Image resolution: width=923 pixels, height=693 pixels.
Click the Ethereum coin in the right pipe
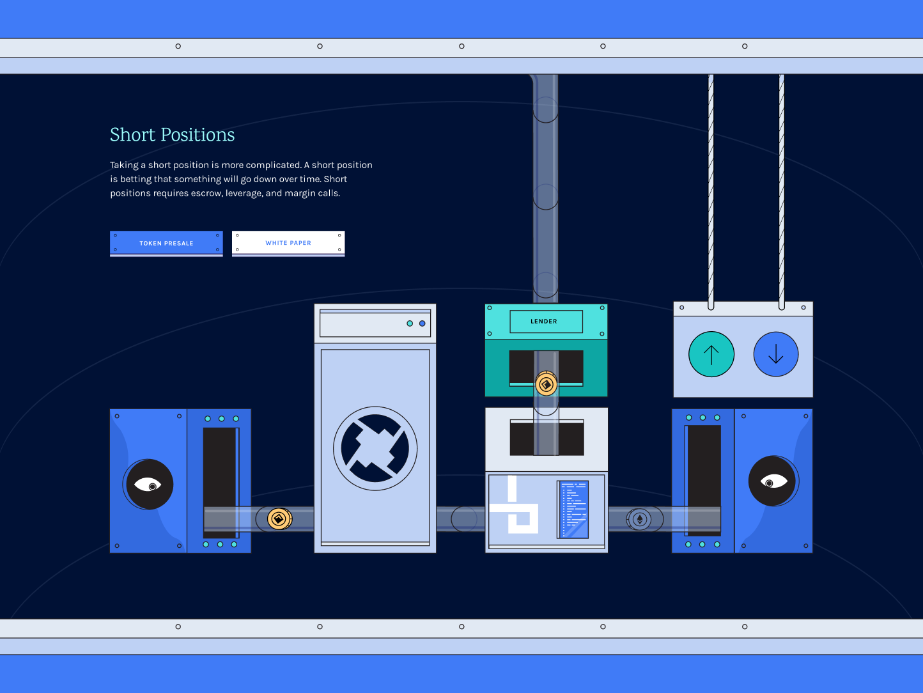click(639, 519)
